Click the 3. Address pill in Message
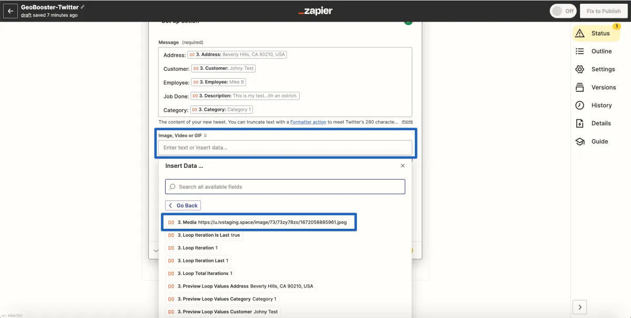Viewport: 631px width, 318px height. click(237, 55)
